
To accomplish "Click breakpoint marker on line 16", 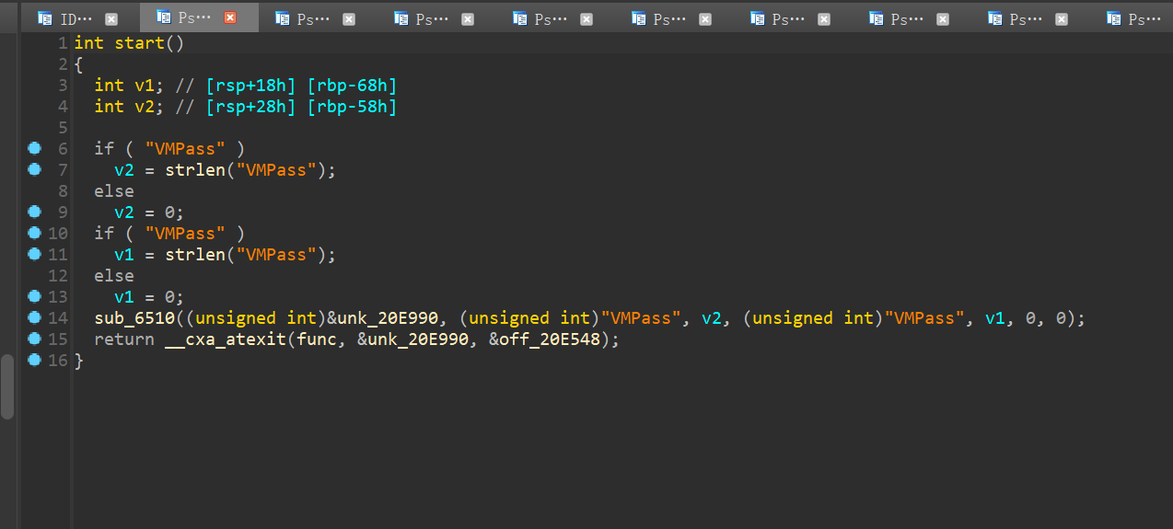I will point(35,360).
